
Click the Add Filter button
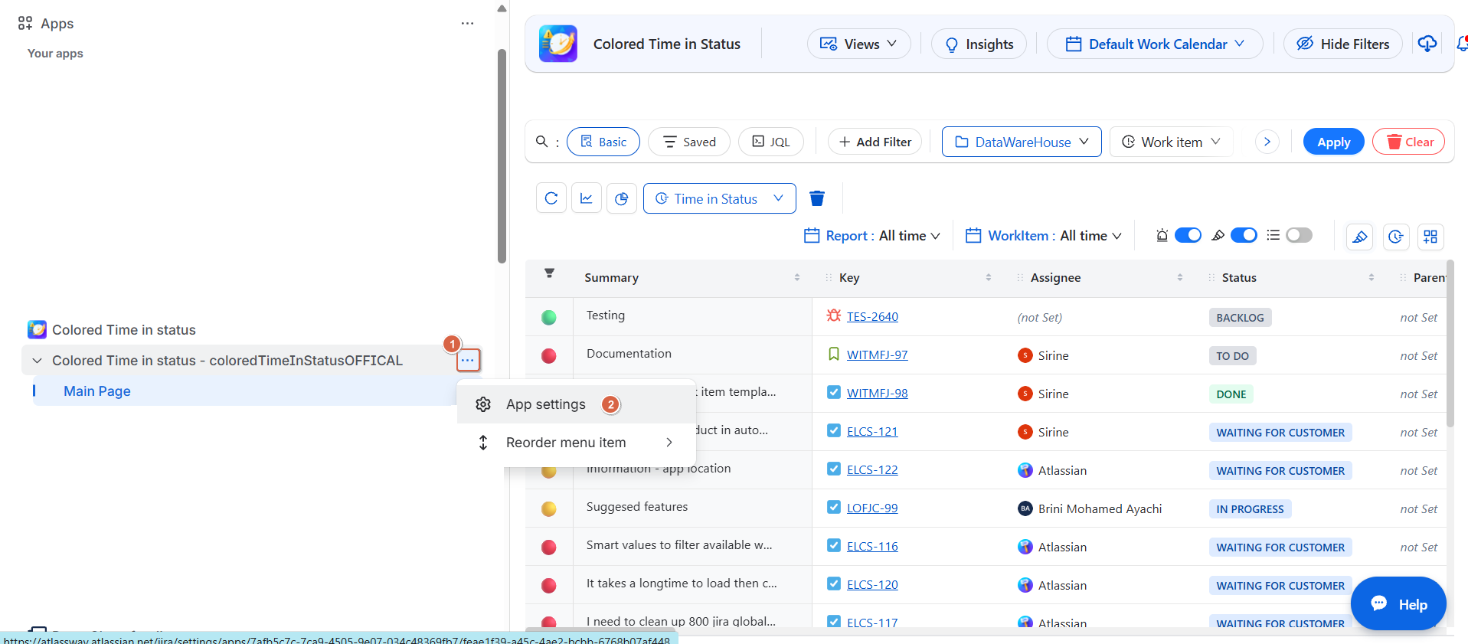(875, 142)
